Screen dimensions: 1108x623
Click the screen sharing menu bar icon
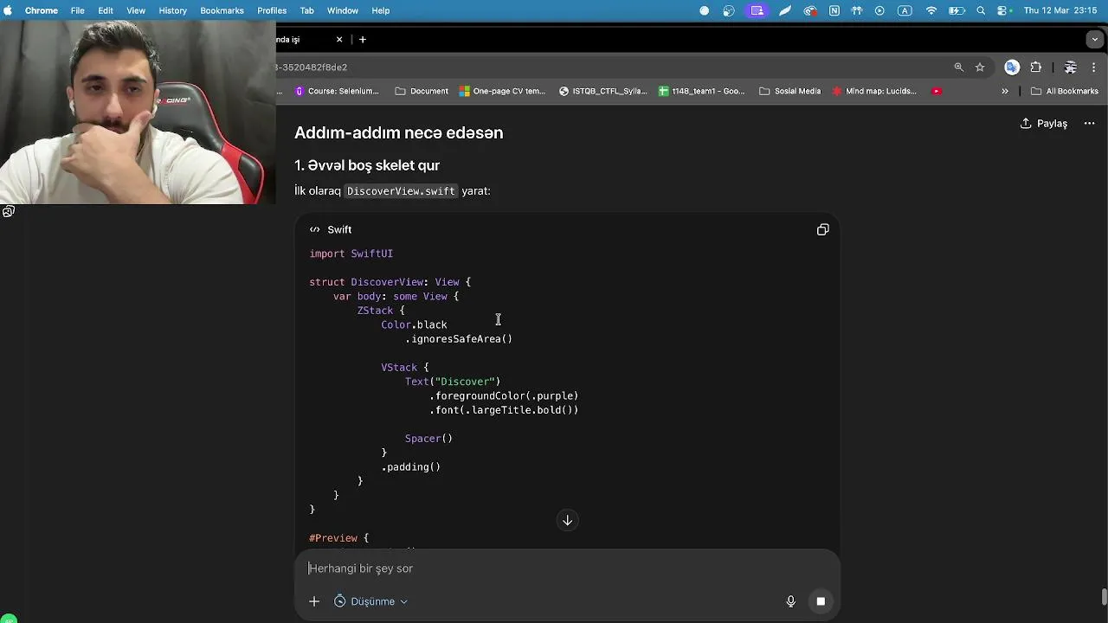(x=757, y=10)
